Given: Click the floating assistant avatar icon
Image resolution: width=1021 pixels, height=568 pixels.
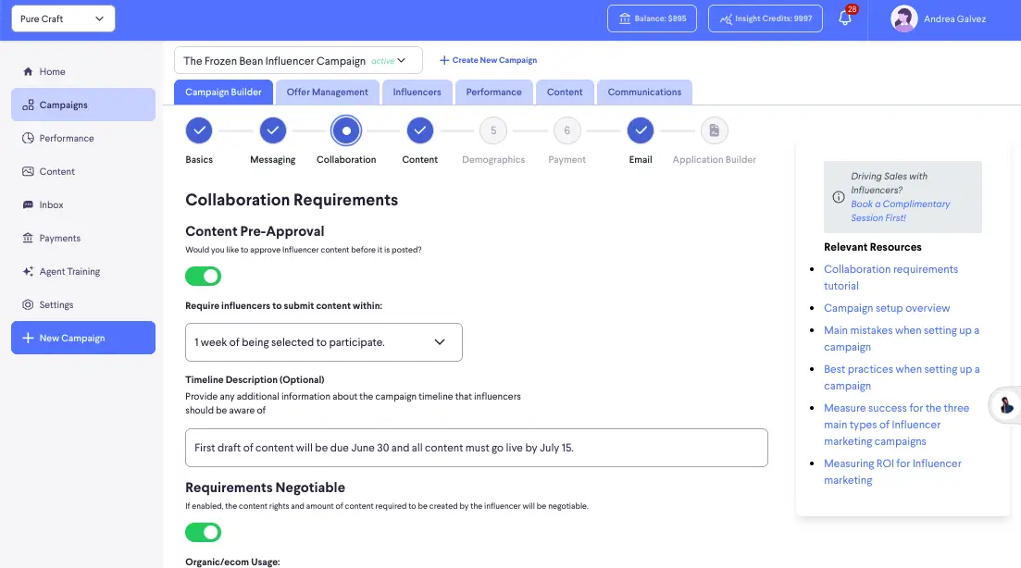Looking at the screenshot, I should [x=1006, y=405].
